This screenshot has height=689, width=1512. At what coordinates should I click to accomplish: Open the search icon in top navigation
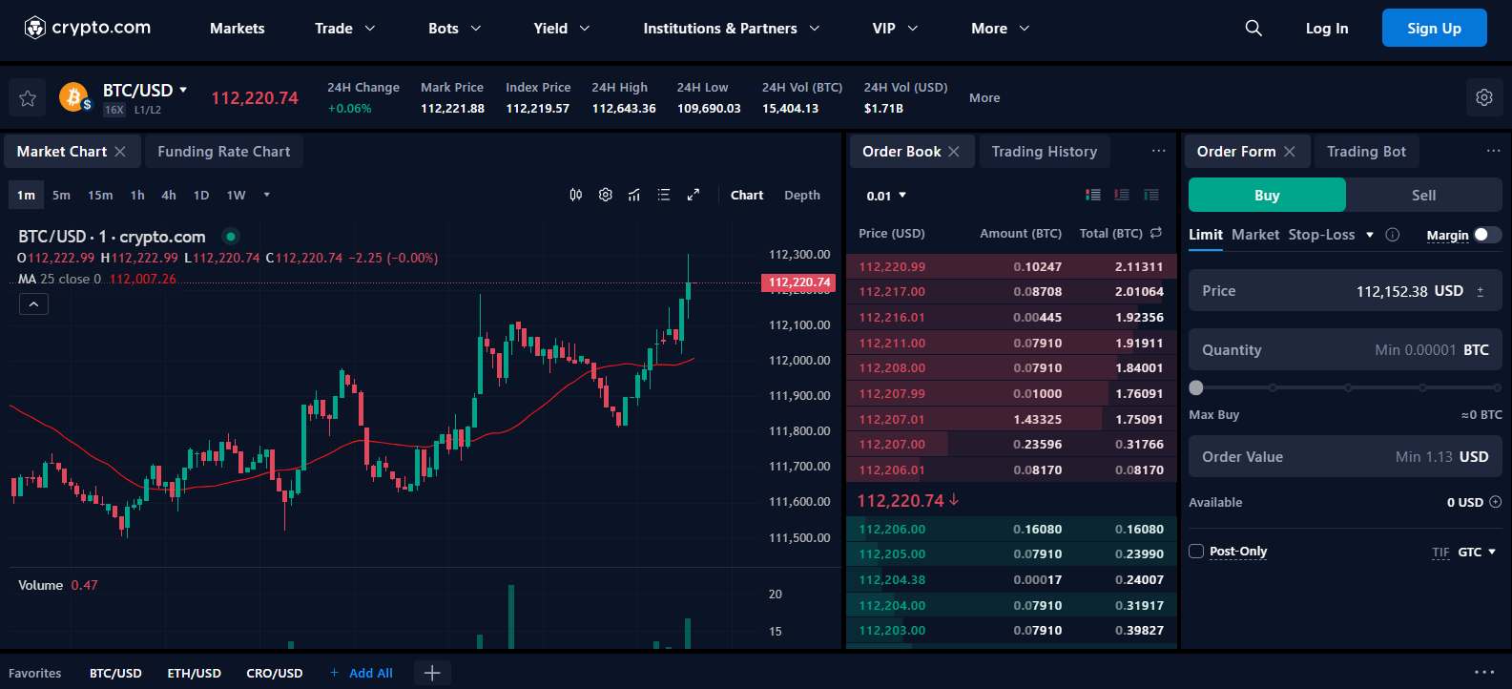point(1253,29)
